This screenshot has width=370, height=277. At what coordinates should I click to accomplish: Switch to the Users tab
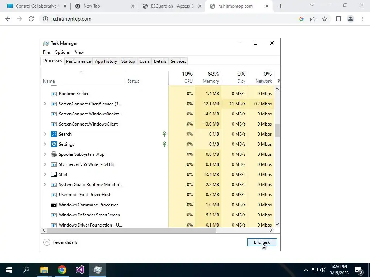(x=145, y=61)
